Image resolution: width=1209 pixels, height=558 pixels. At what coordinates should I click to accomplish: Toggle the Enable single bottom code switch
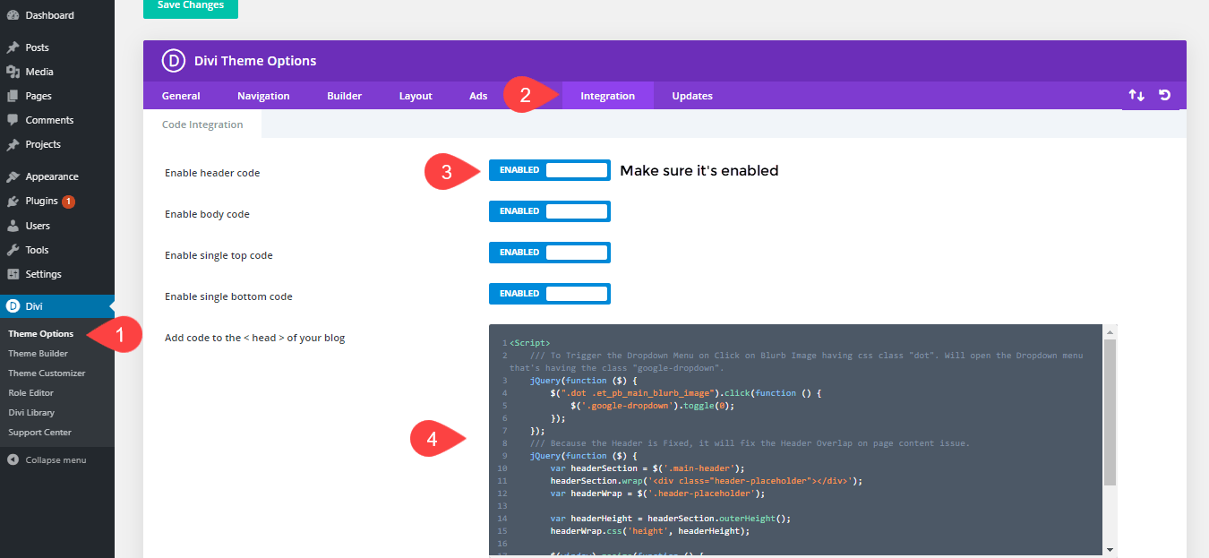click(550, 294)
